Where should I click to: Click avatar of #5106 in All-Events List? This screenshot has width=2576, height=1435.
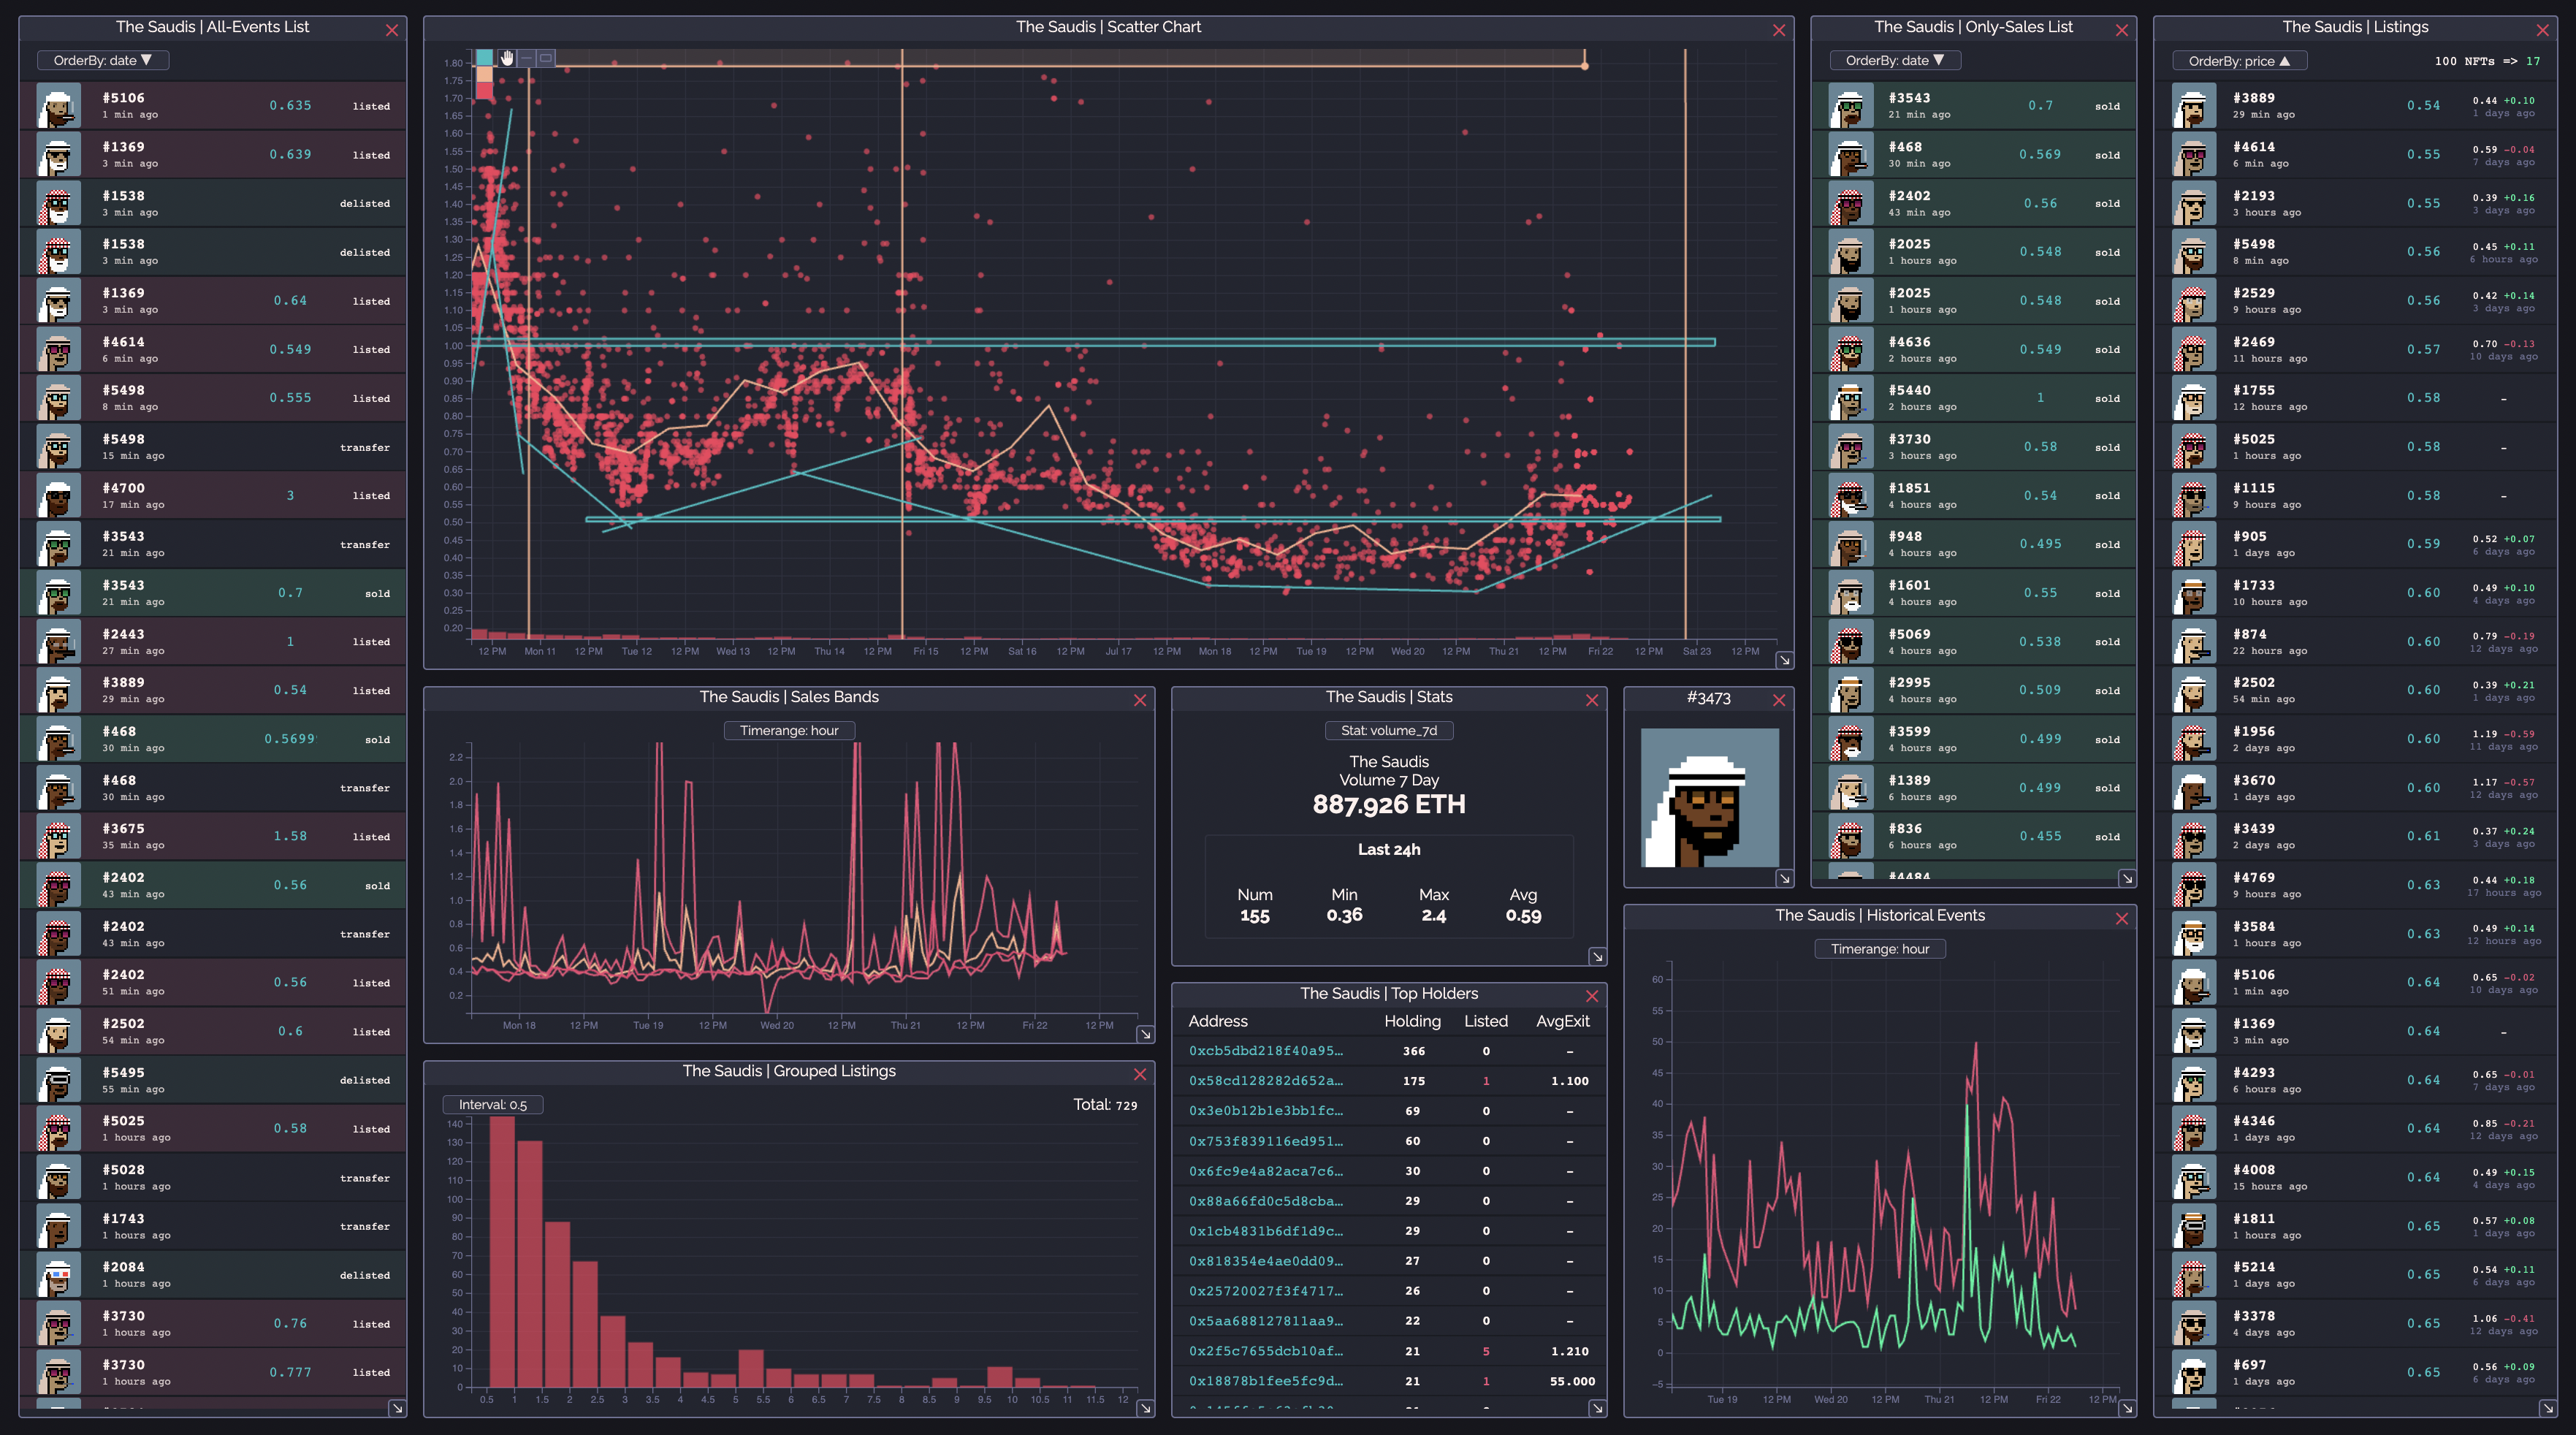tap(58, 105)
